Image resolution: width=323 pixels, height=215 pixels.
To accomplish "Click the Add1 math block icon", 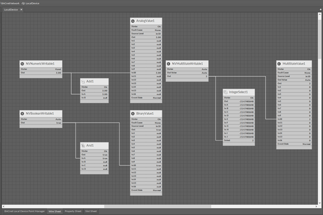I will click(83, 81).
